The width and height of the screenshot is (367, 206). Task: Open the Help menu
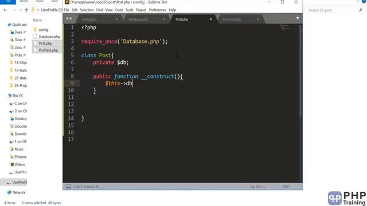pos(173,10)
